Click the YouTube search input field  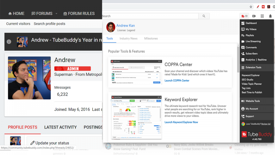coord(150,16)
